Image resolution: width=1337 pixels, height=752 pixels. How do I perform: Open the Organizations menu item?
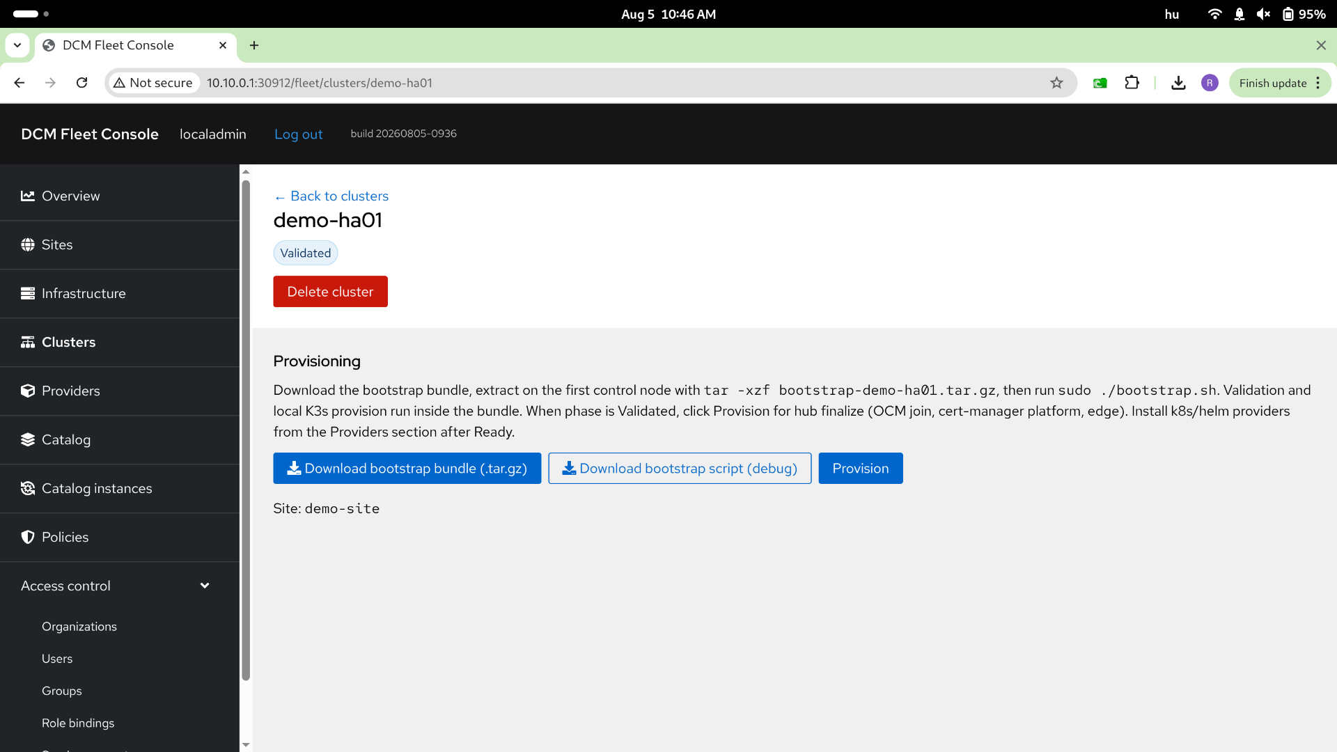79,627
